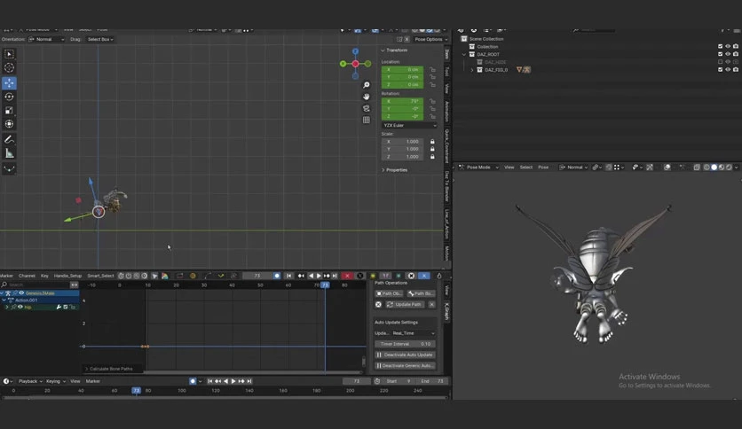Open Smart_Select menu
Viewport: 742px width, 429px height.
[100, 276]
